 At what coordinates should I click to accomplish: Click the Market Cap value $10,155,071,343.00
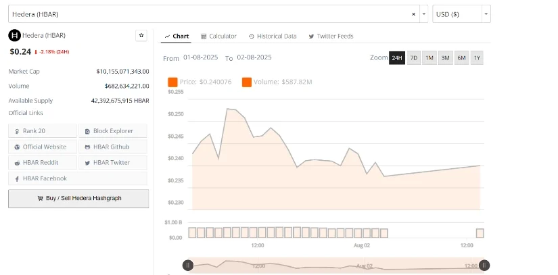coord(122,72)
